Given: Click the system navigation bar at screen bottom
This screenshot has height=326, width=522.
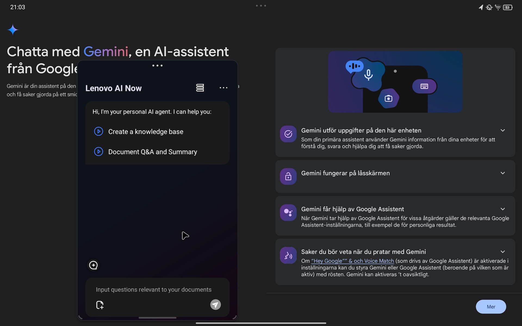Looking at the screenshot, I should click(x=261, y=323).
